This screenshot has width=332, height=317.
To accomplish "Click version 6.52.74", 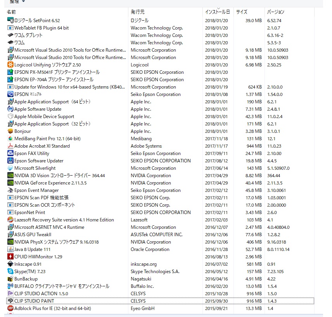I will (x=274, y=21).
